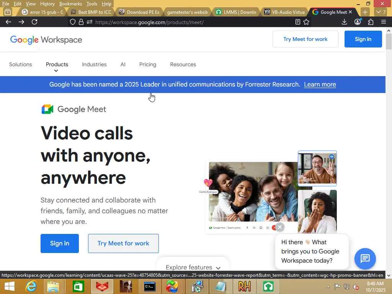Open the Resources navigation item
Viewport: 392px width, 294px height.
[183, 64]
